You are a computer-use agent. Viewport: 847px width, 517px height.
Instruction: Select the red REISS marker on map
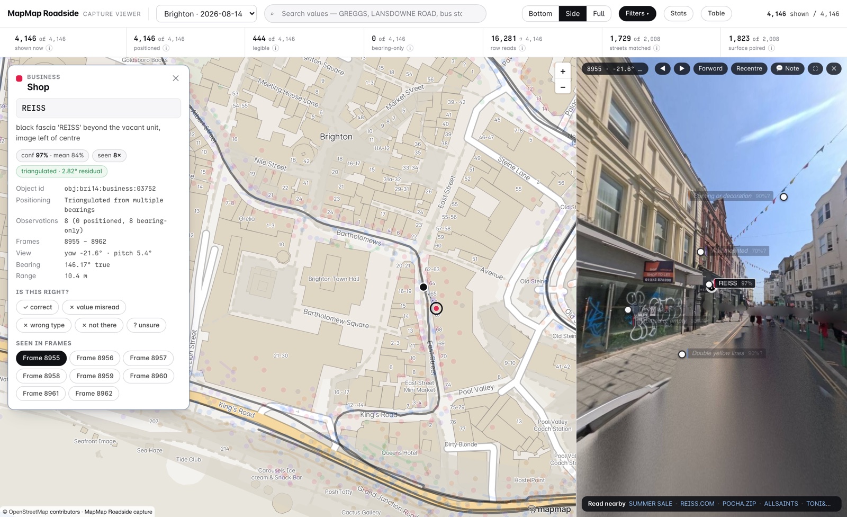coord(436,308)
